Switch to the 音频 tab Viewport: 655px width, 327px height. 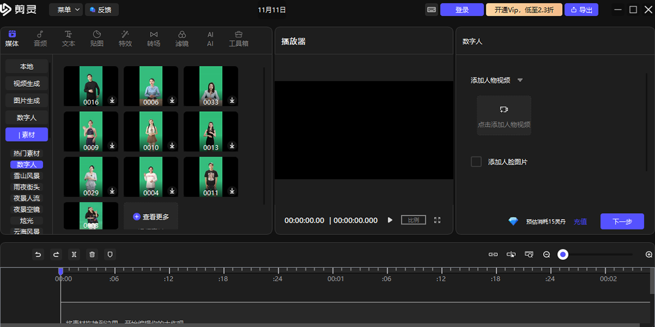click(x=40, y=39)
